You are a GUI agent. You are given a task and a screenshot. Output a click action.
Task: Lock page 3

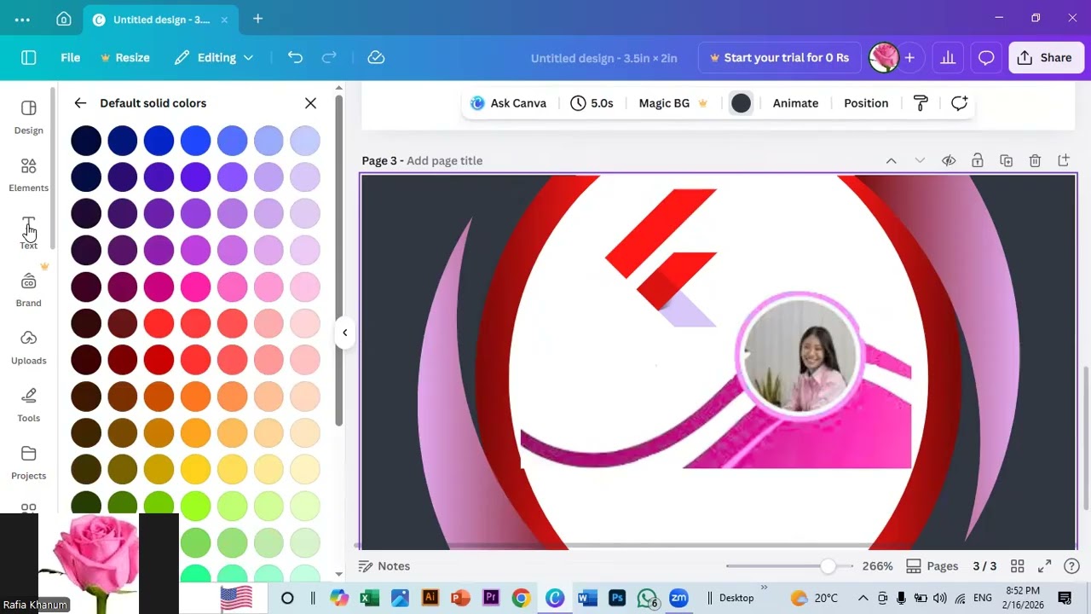click(x=978, y=160)
